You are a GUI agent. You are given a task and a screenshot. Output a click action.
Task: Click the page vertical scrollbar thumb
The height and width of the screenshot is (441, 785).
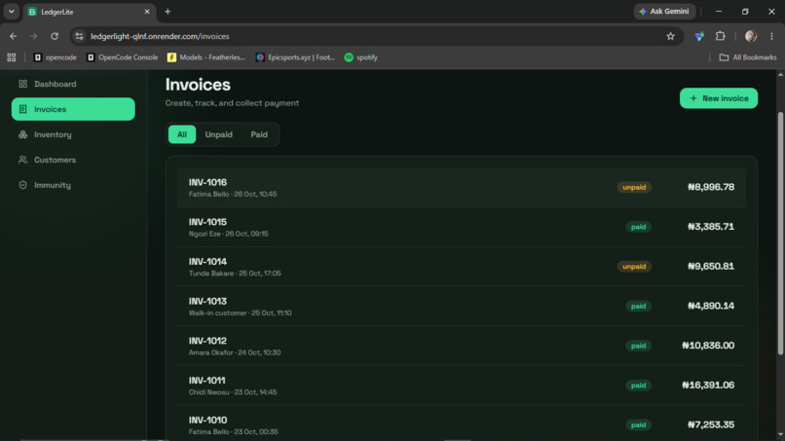point(780,234)
